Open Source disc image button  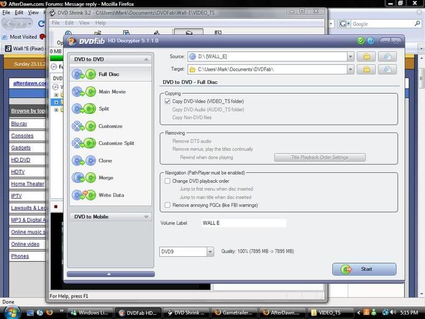click(x=387, y=56)
